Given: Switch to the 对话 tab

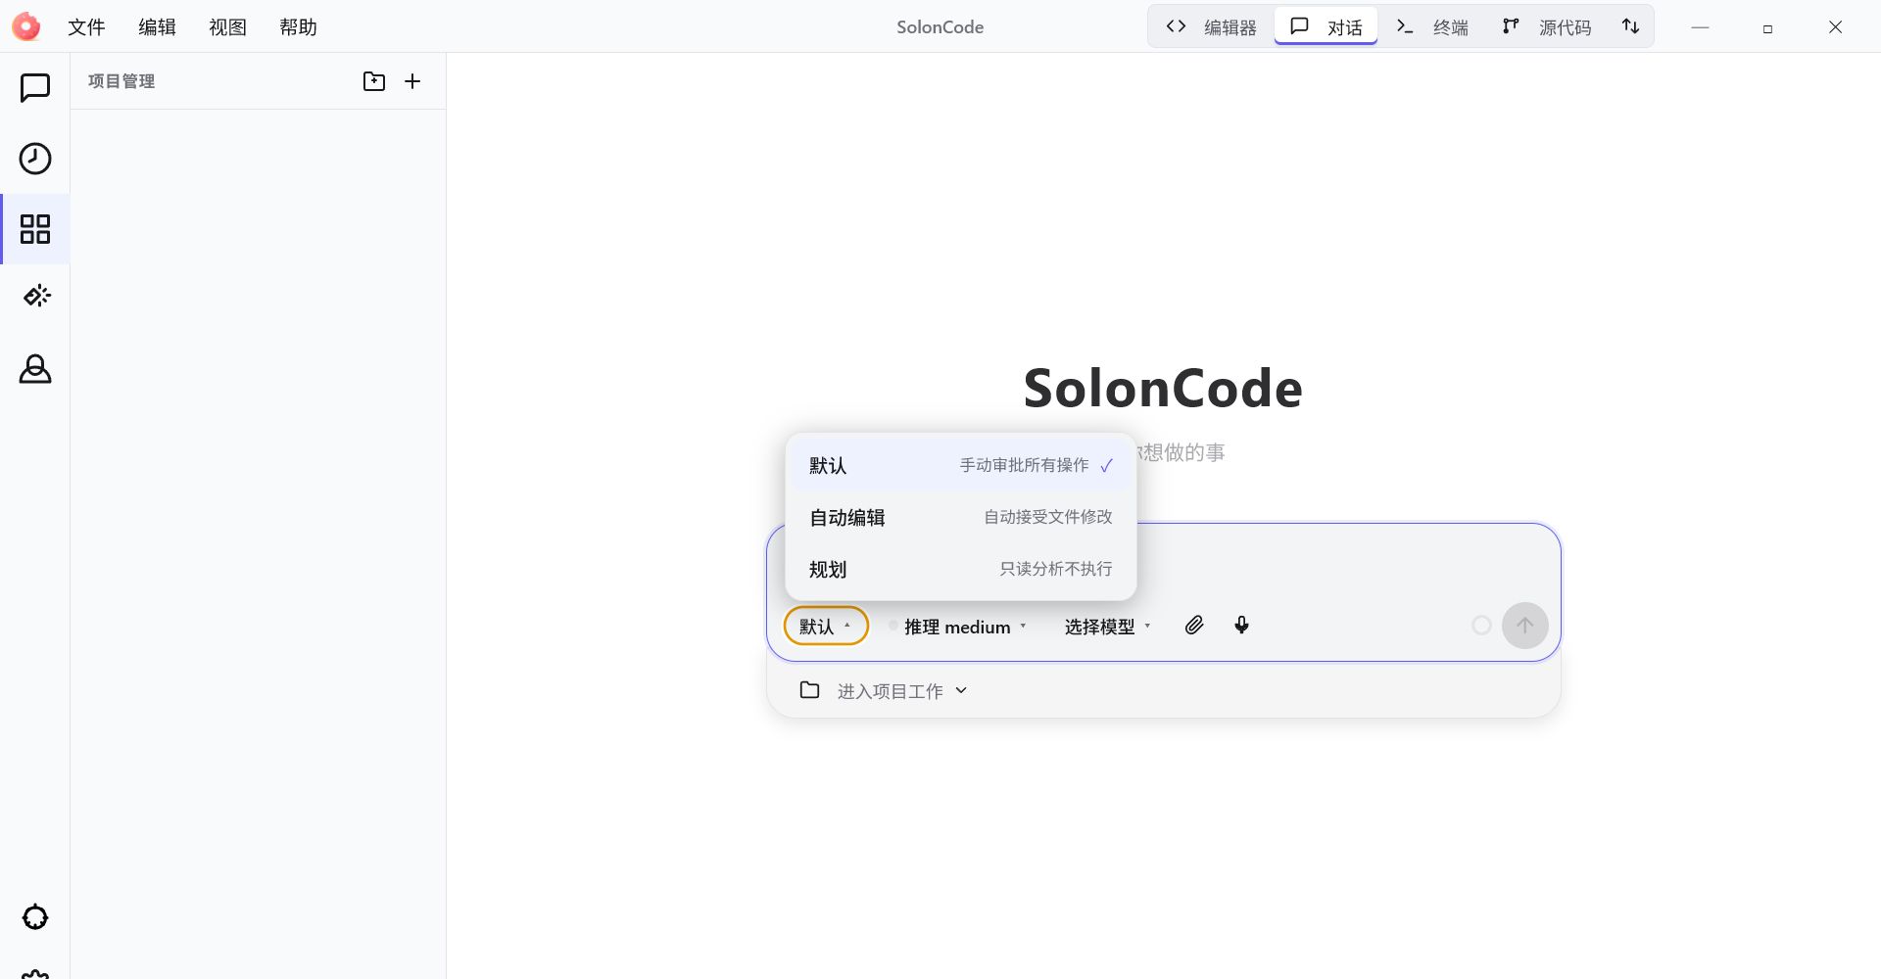Looking at the screenshot, I should [1326, 27].
